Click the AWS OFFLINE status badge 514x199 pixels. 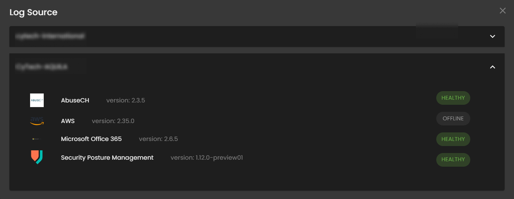click(x=453, y=118)
